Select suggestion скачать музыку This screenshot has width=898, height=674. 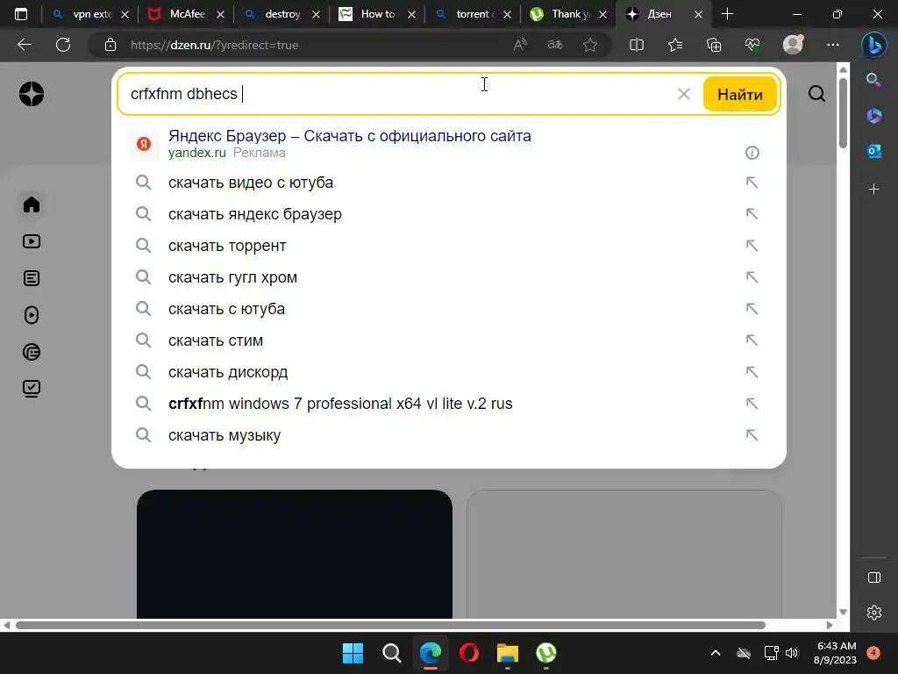click(x=448, y=435)
